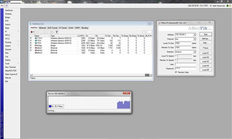Viewport: 232px width, 139px height.
Task: Switch to the IP Tunnel tab
Action: click(63, 28)
